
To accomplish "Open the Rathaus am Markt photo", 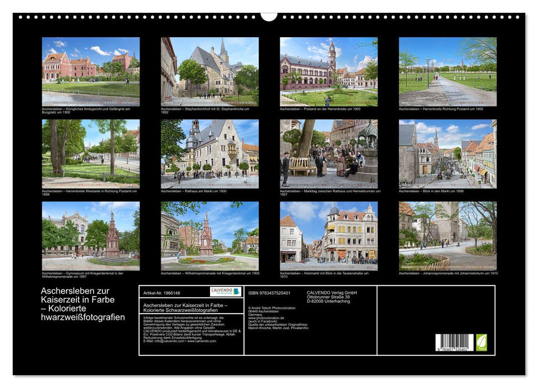I will [x=209, y=154].
